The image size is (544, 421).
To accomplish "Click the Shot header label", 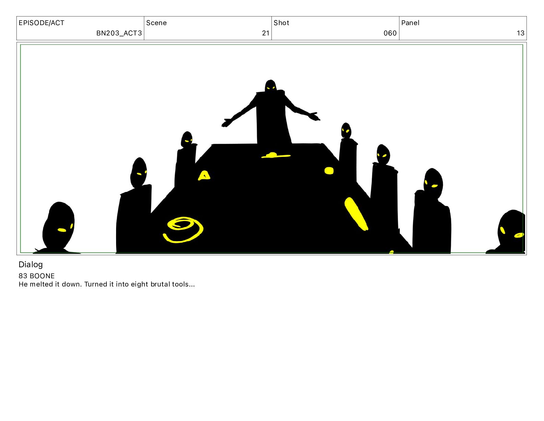I will [281, 23].
